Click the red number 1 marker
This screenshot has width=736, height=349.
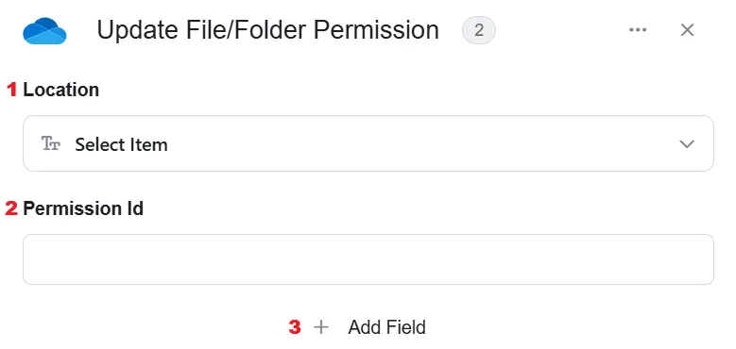click(x=11, y=90)
